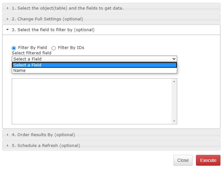The image size is (223, 173).
Task: Click the Execute button
Action: [208, 160]
